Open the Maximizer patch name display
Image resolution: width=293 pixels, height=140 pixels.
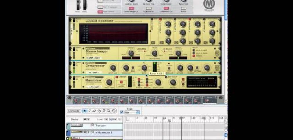click(94, 87)
